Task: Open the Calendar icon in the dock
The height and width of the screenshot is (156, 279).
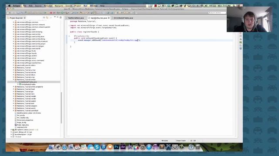Action: point(78,147)
